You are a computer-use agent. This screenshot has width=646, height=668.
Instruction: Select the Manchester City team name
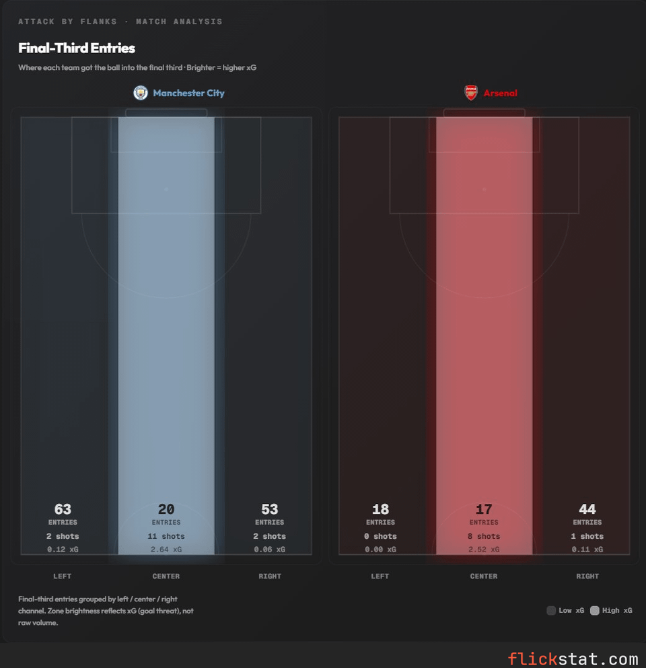[188, 94]
